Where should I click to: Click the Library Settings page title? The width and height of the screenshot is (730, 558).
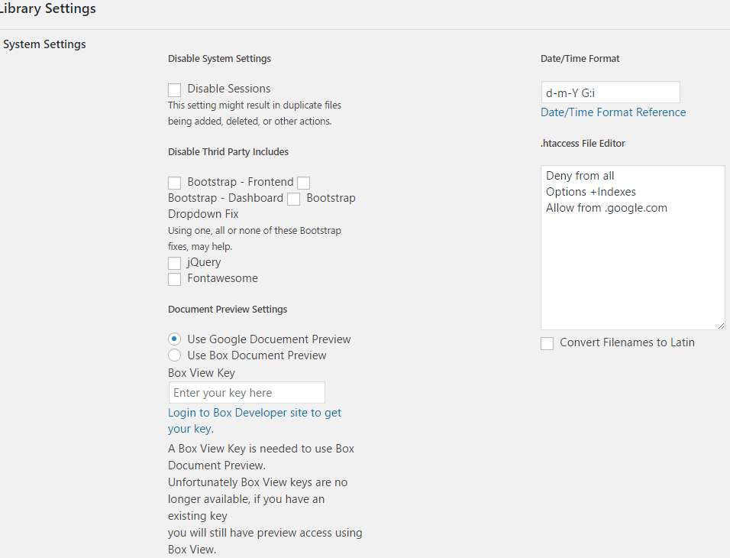47,8
